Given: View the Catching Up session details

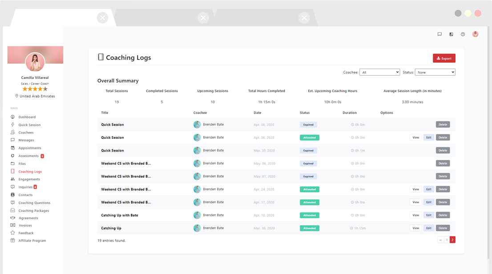Looking at the screenshot, I should [415, 228].
